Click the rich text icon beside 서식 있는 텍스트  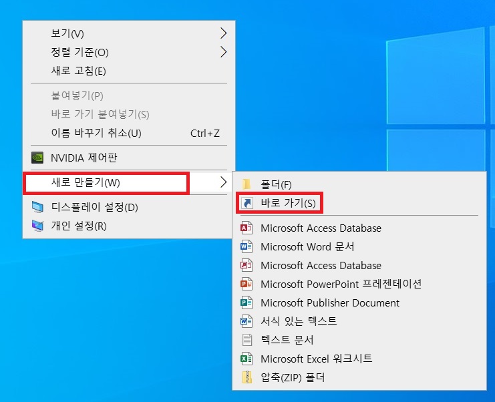tap(246, 321)
